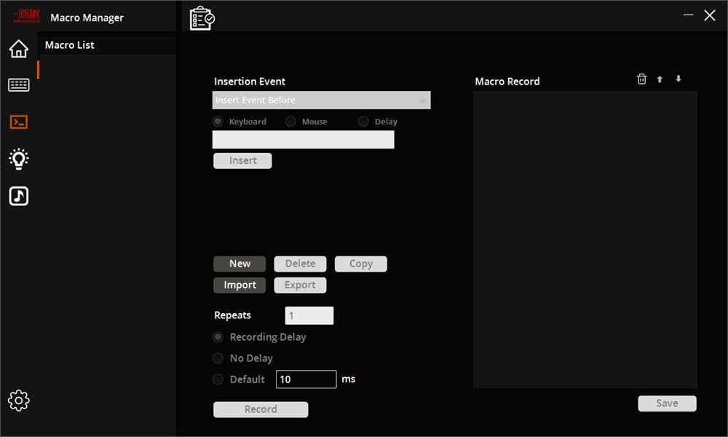Open settings gear at bottom left
728x437 pixels.
18,400
